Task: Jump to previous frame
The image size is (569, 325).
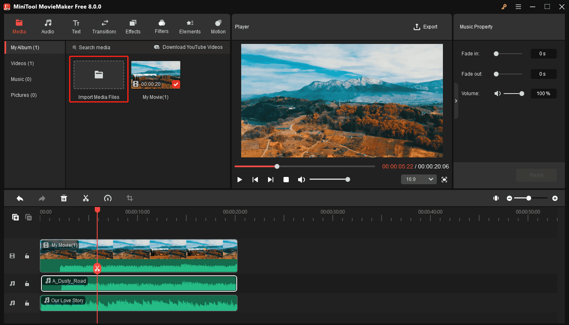Action: point(255,179)
